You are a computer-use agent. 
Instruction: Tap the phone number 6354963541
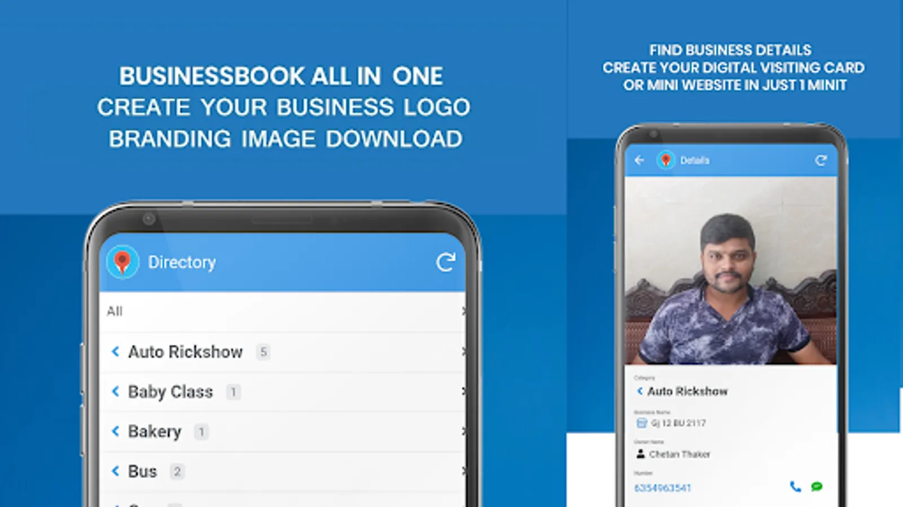663,488
